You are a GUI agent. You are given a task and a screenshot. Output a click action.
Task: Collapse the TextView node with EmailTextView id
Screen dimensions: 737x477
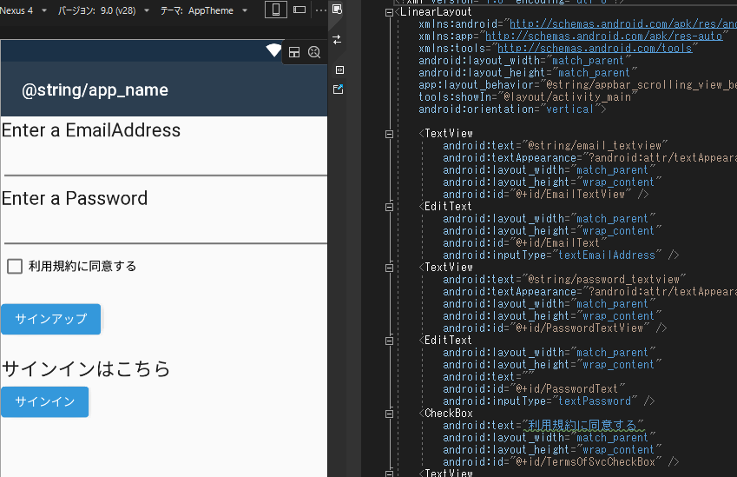(x=389, y=134)
